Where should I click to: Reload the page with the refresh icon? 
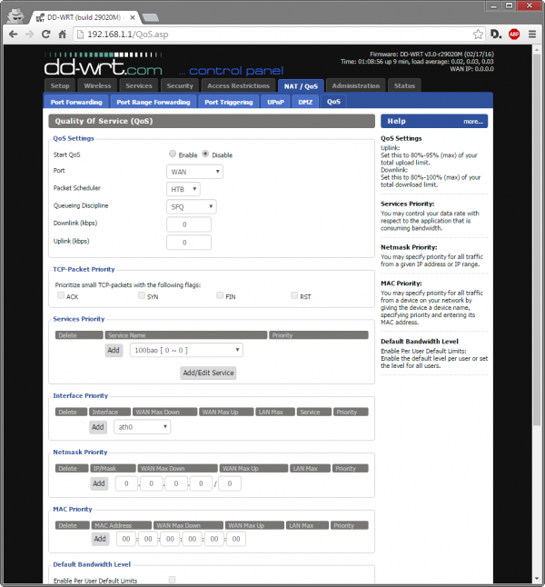click(46, 34)
